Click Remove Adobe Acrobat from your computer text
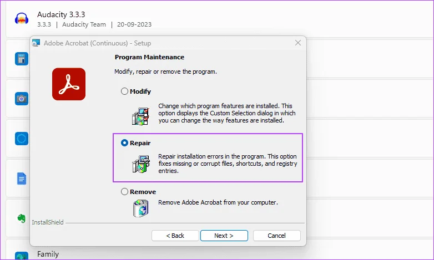The height and width of the screenshot is (260, 434). click(x=218, y=202)
